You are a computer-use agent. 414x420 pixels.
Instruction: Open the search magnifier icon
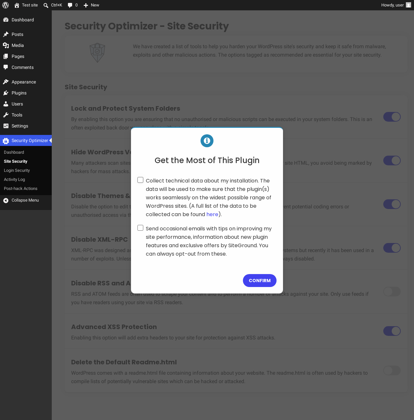(x=46, y=5)
